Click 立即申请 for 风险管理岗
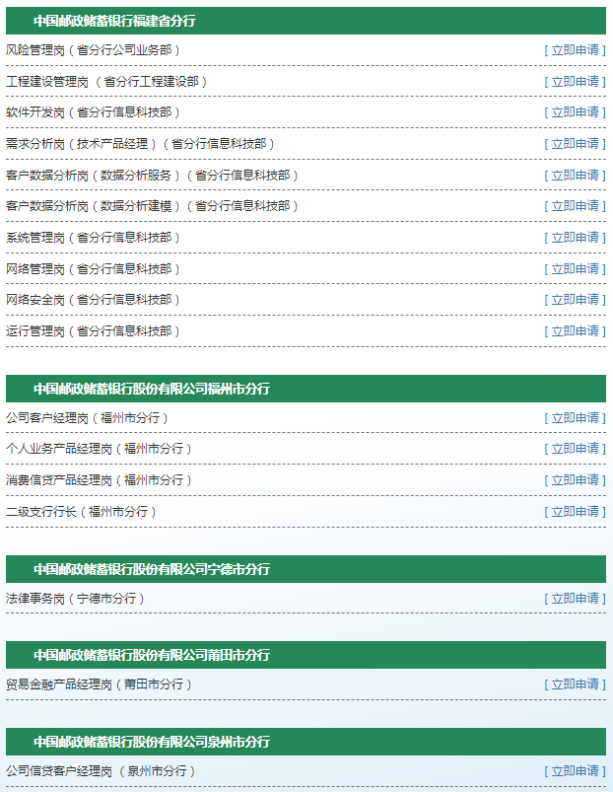This screenshot has height=792, width=613. click(575, 49)
